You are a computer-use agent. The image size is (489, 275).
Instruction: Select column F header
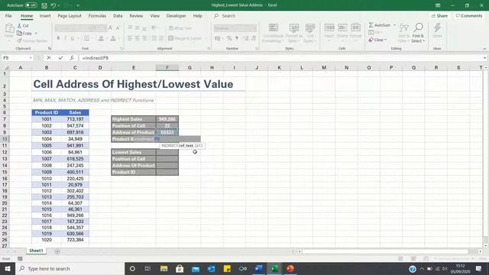(x=167, y=68)
